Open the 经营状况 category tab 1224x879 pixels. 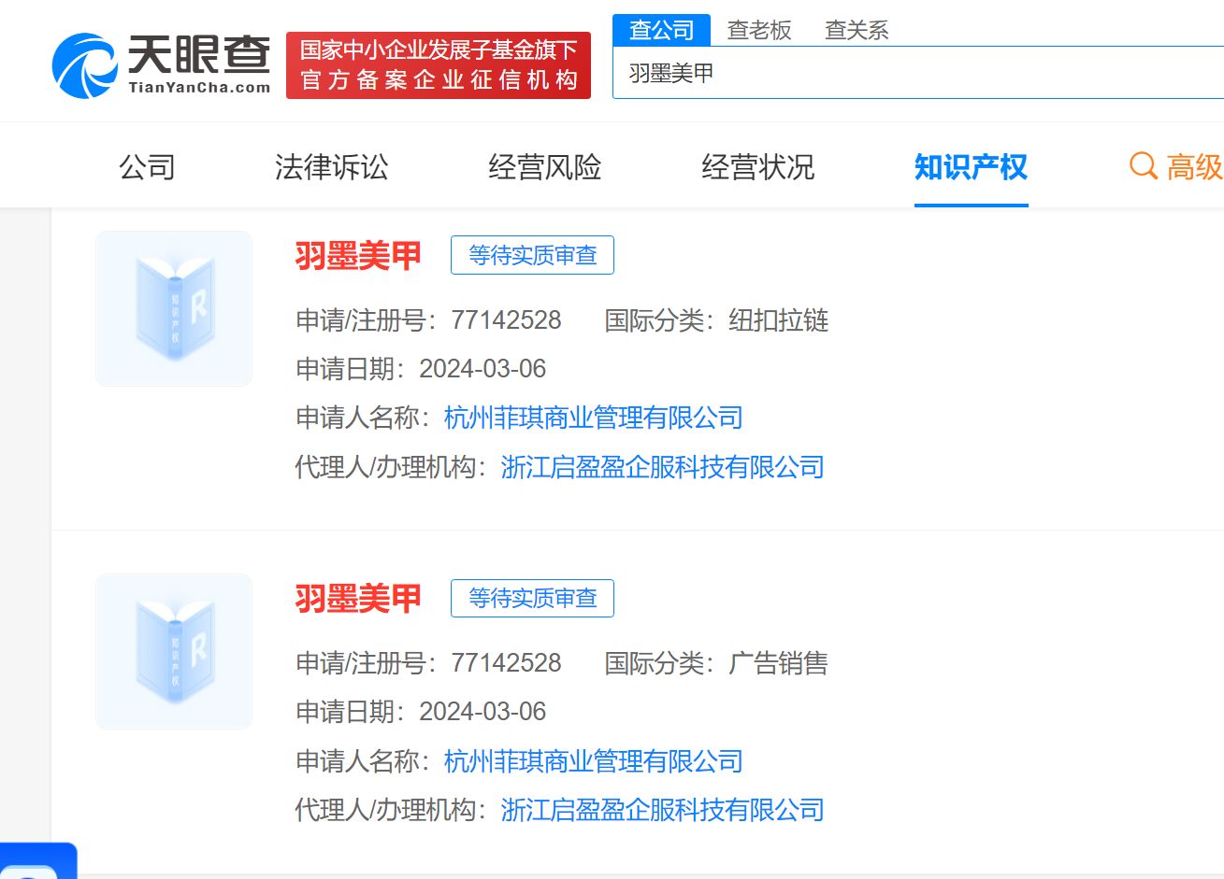(757, 167)
